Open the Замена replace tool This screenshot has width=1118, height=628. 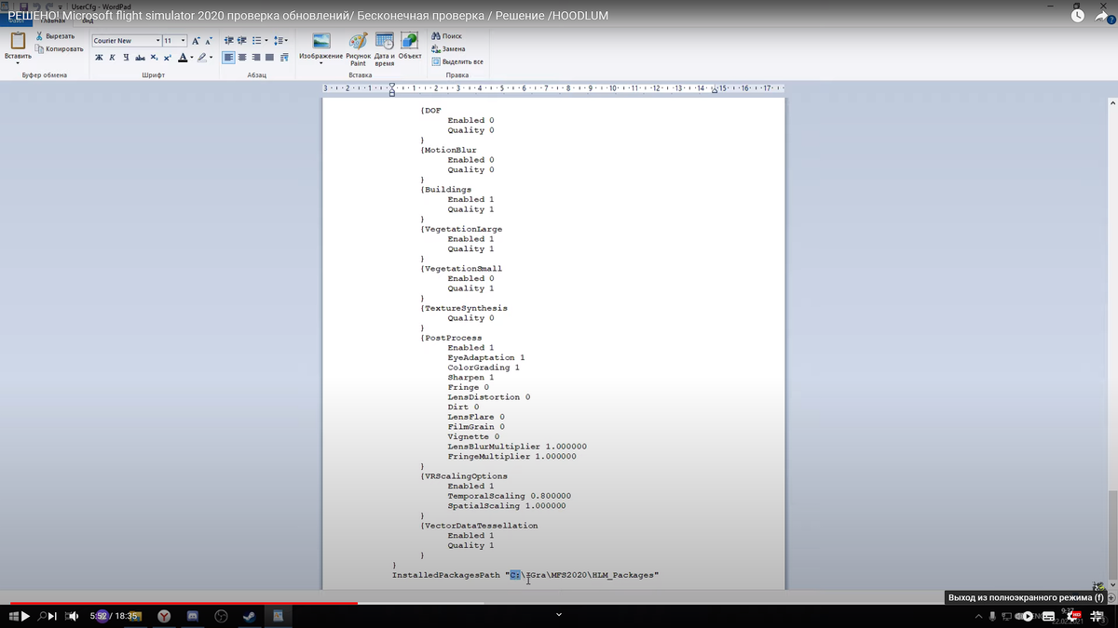tap(448, 48)
